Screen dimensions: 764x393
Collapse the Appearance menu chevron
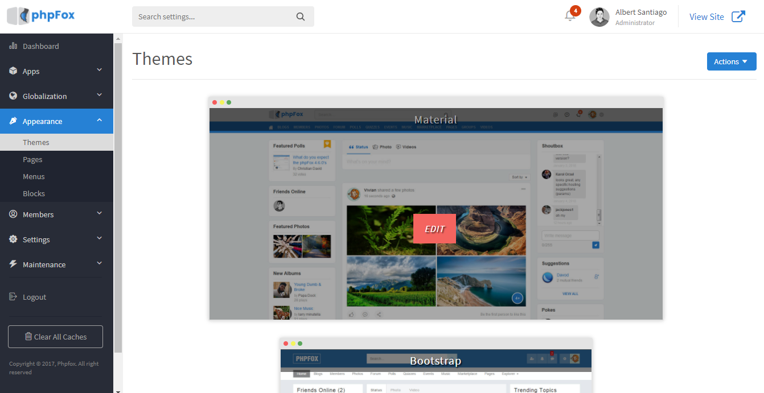[100, 121]
